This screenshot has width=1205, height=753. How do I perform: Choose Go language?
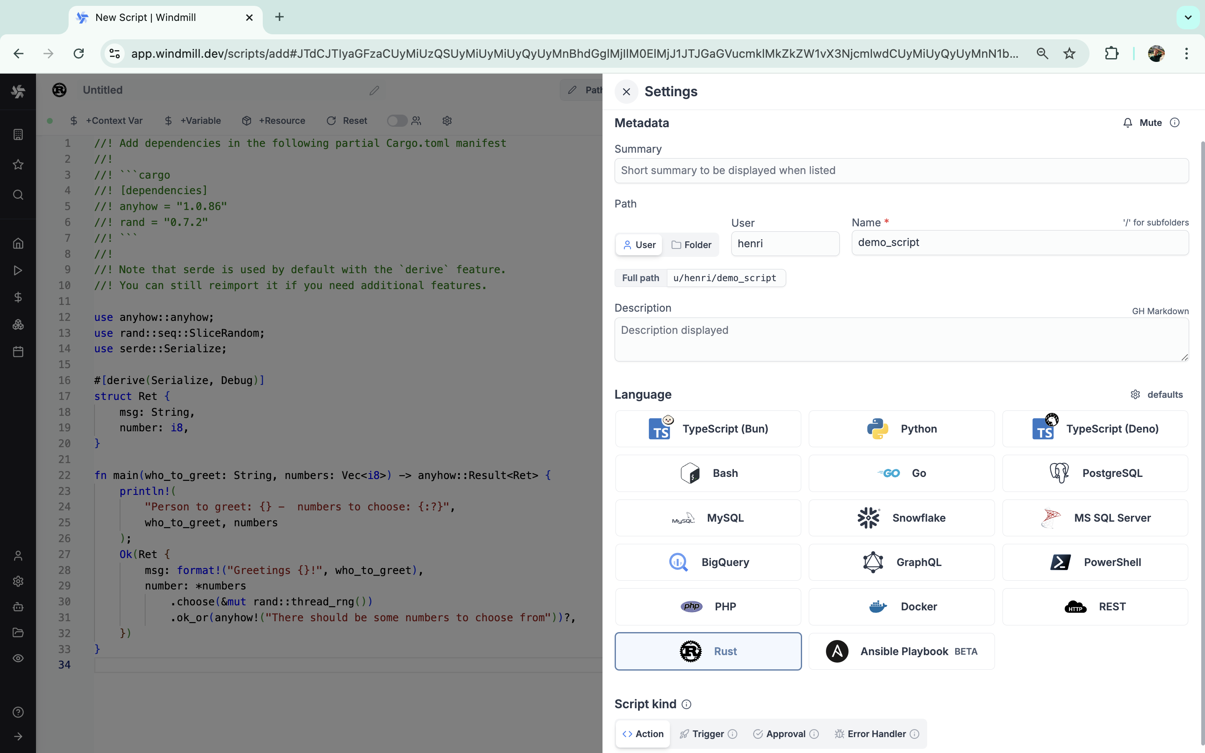click(x=901, y=473)
